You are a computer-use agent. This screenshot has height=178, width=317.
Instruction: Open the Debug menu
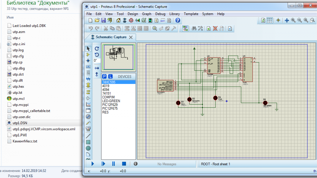pos(160,14)
